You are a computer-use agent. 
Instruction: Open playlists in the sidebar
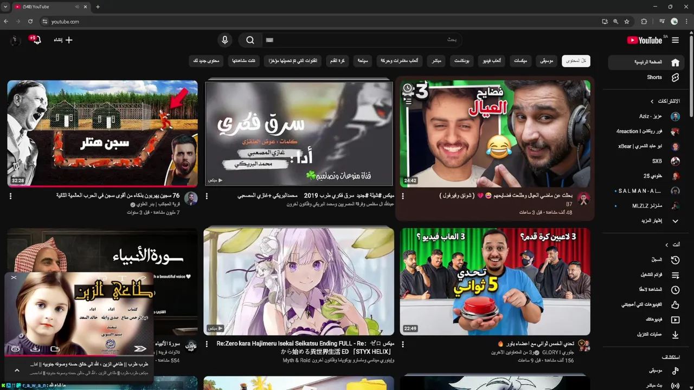(x=645, y=275)
